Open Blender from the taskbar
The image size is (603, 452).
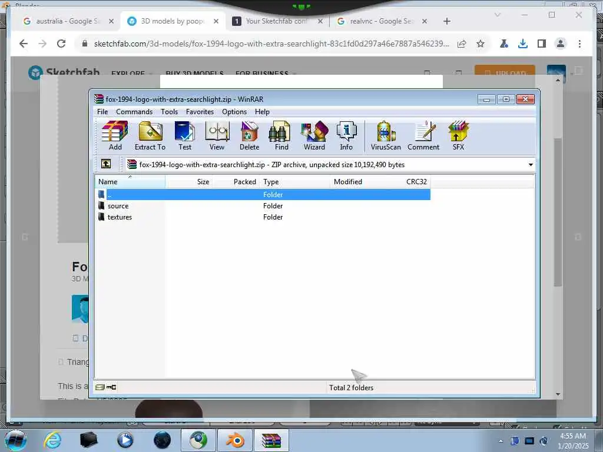(235, 440)
